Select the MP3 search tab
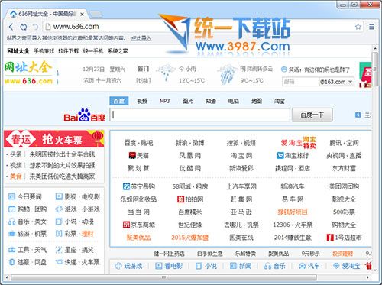The width and height of the screenshot is (382, 285). pos(164,101)
